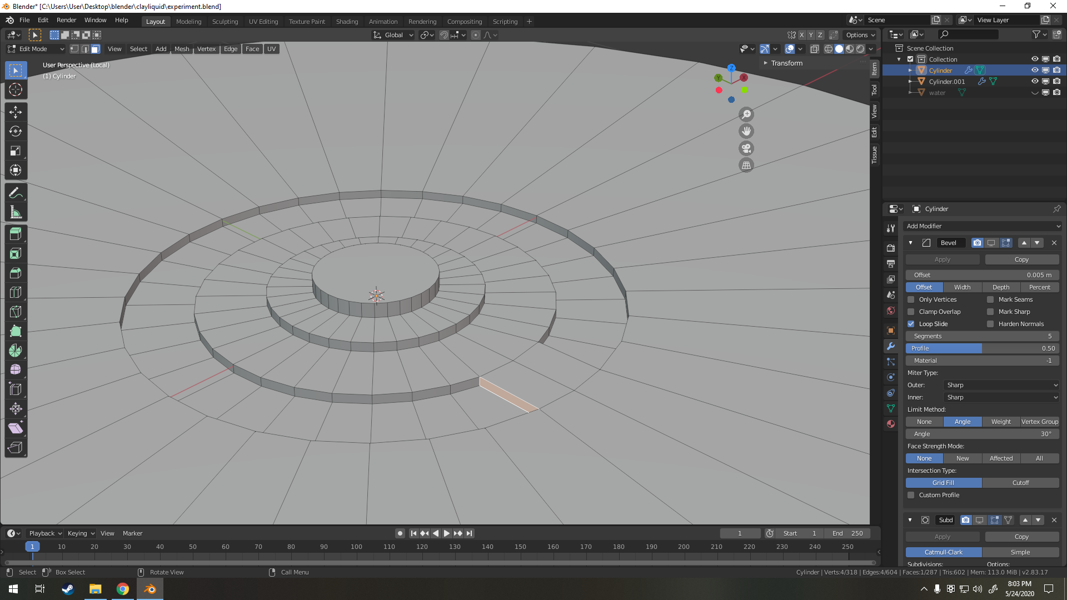Enable the Harden Normals checkbox
Image resolution: width=1067 pixels, height=600 pixels.
(990, 324)
